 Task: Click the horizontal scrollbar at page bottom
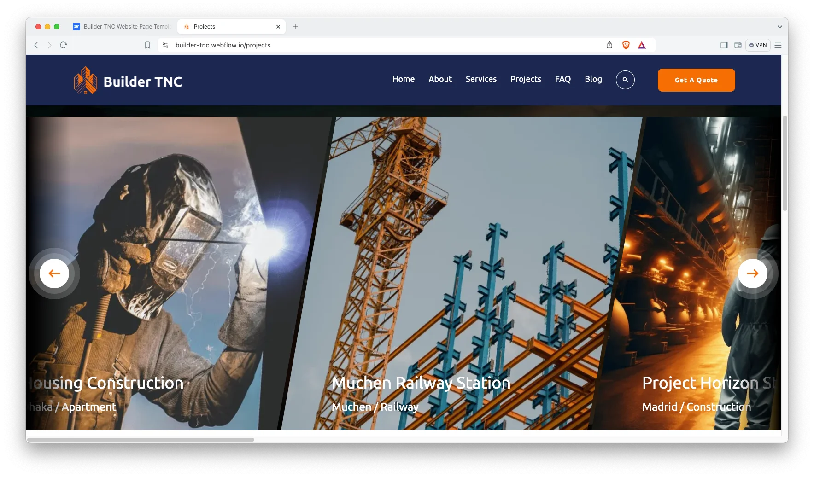point(141,440)
